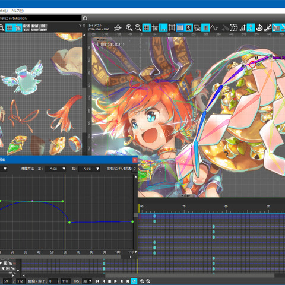The height and width of the screenshot is (285, 285).
Task: Zoom out the layout view
Action: click(x=138, y=28)
